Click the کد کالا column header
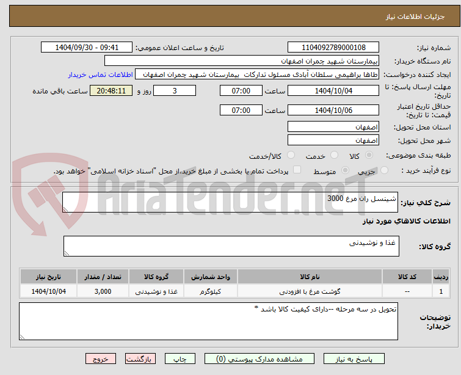This screenshot has height=375, width=461. tap(407, 277)
